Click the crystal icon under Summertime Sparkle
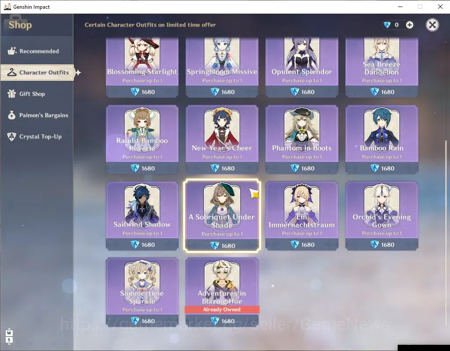 coord(135,321)
